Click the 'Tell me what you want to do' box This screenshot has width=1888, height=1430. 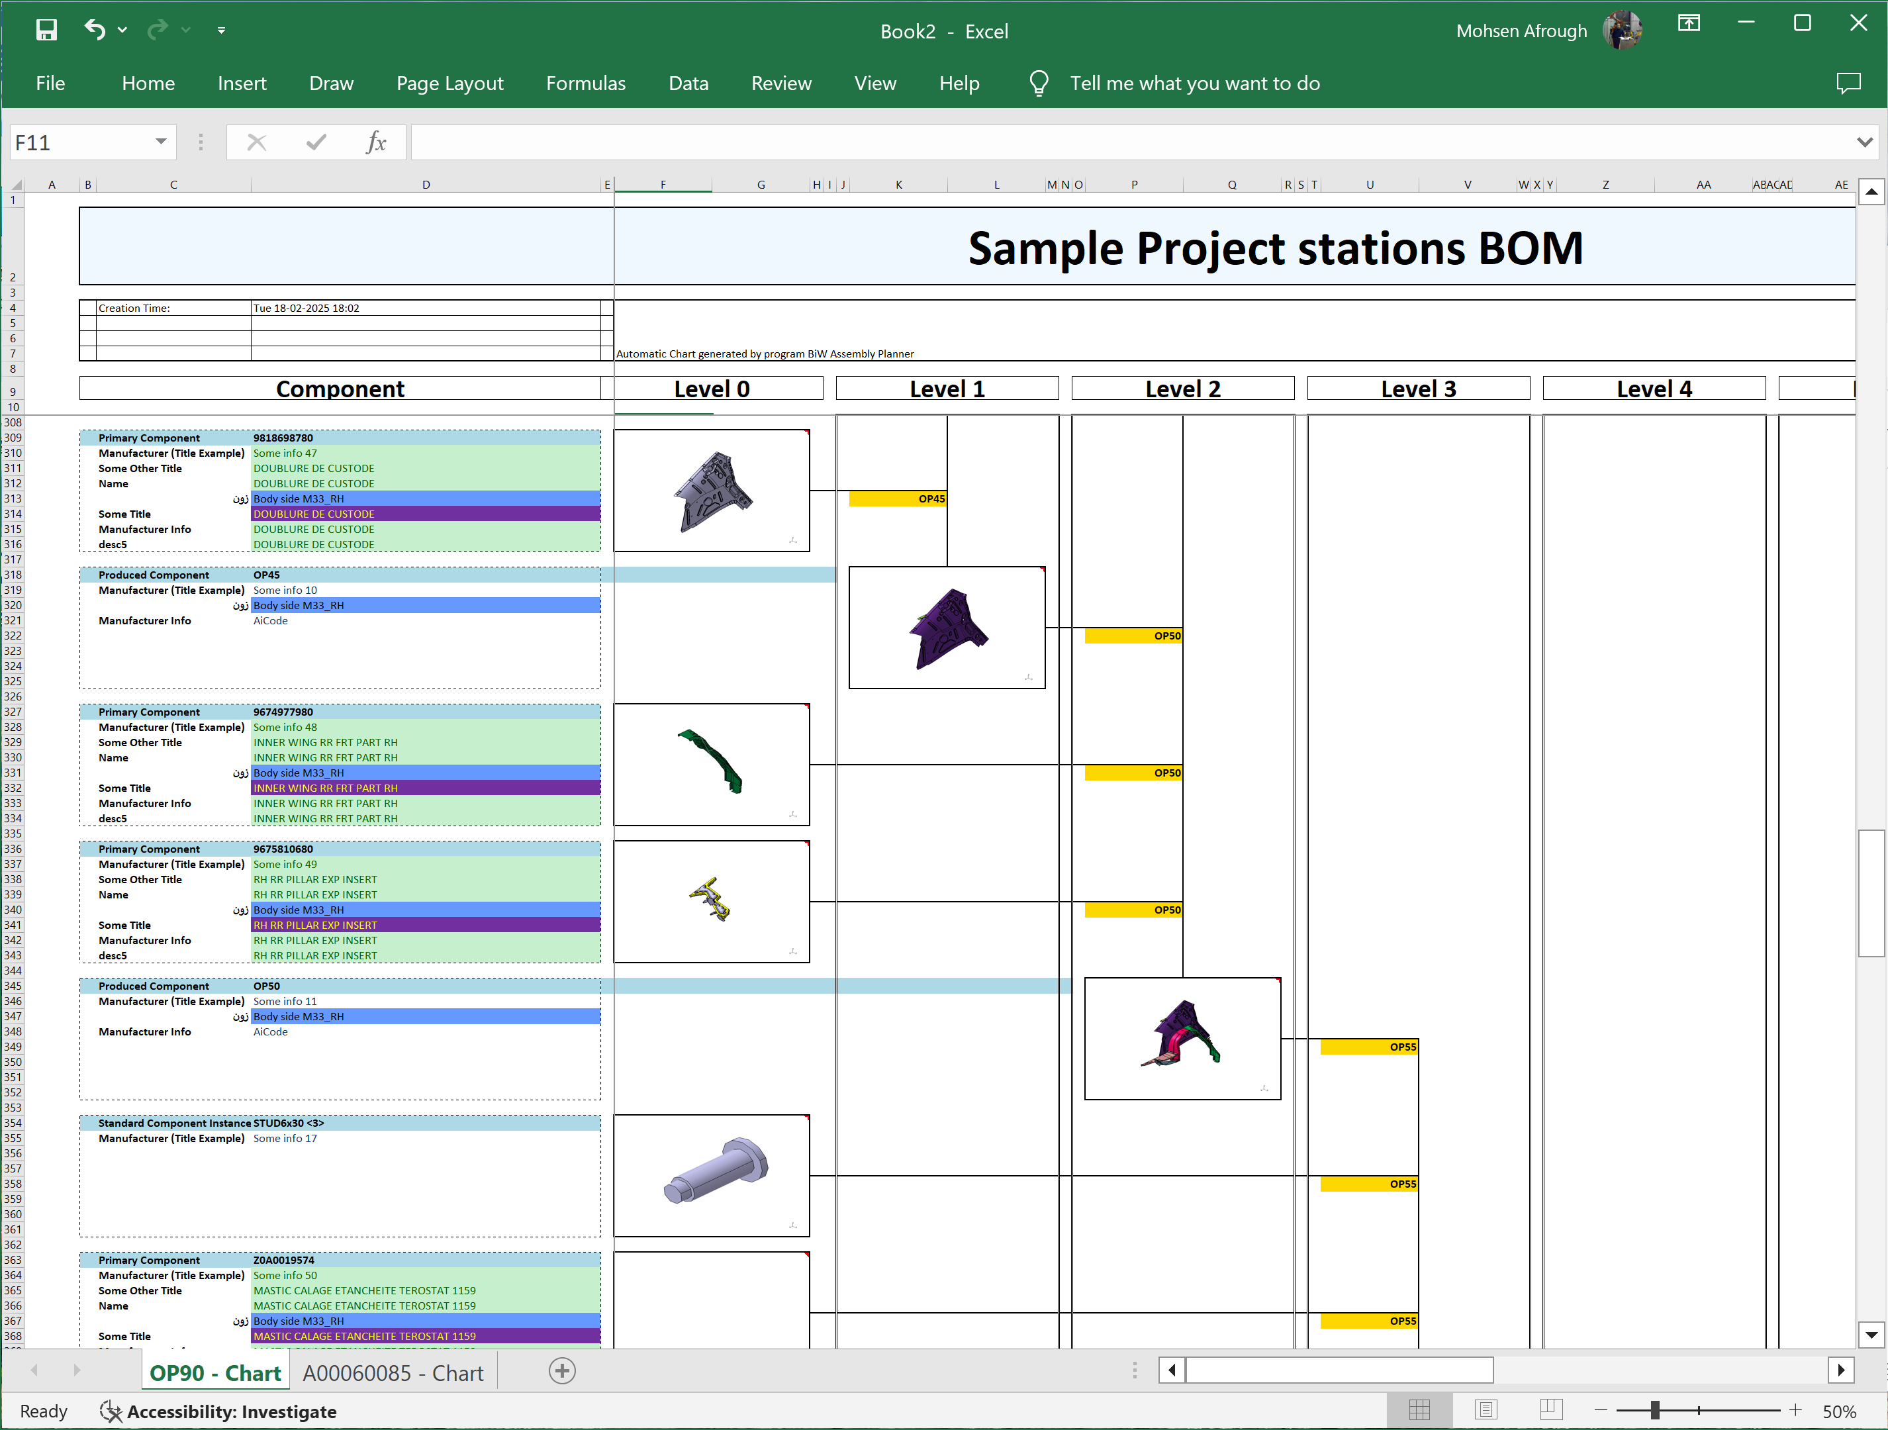[1194, 83]
